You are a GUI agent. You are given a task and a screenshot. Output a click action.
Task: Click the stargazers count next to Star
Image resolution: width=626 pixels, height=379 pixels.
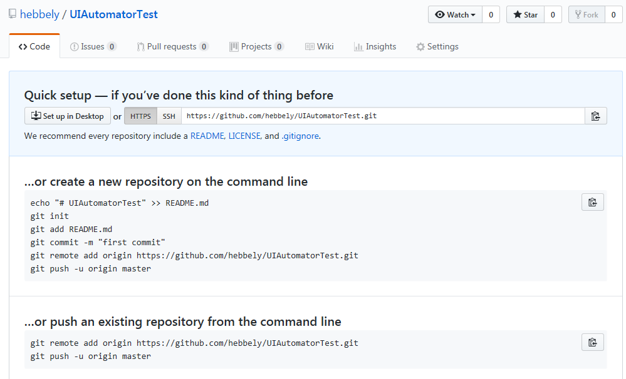click(553, 15)
